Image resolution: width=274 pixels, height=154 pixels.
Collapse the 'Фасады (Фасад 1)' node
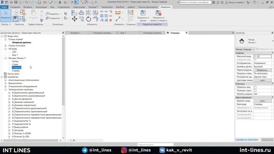[6, 58]
